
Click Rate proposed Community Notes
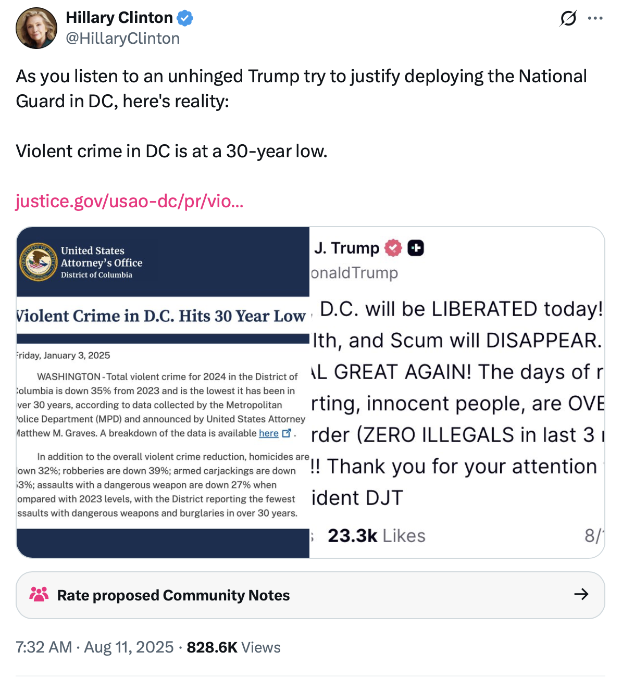173,595
